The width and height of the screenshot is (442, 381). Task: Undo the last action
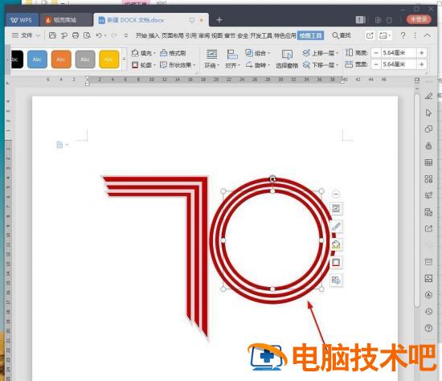pyautogui.click(x=99, y=35)
